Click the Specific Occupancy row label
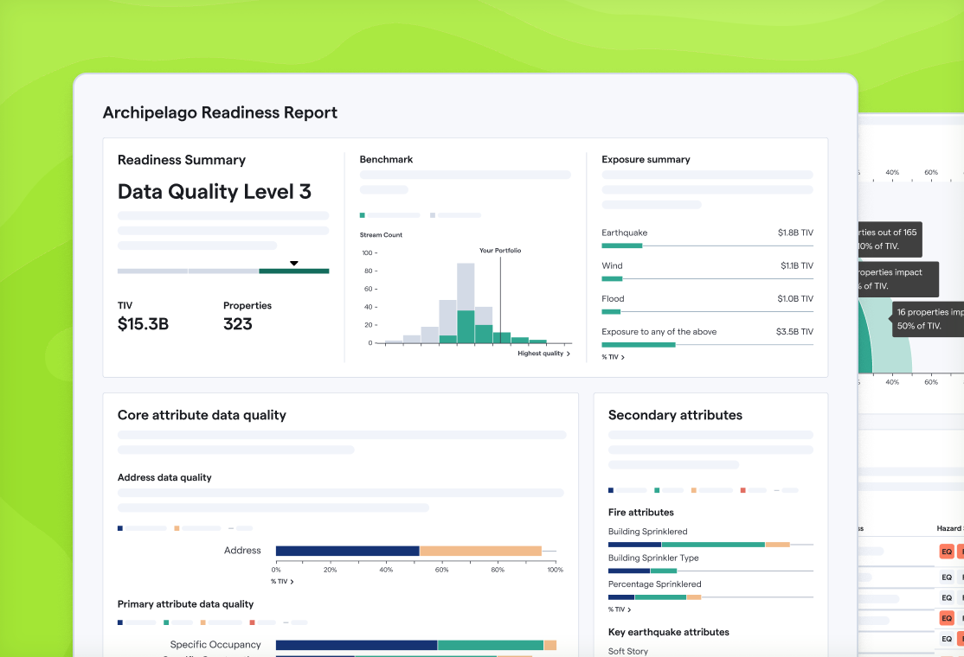964x657 pixels. [x=215, y=645]
